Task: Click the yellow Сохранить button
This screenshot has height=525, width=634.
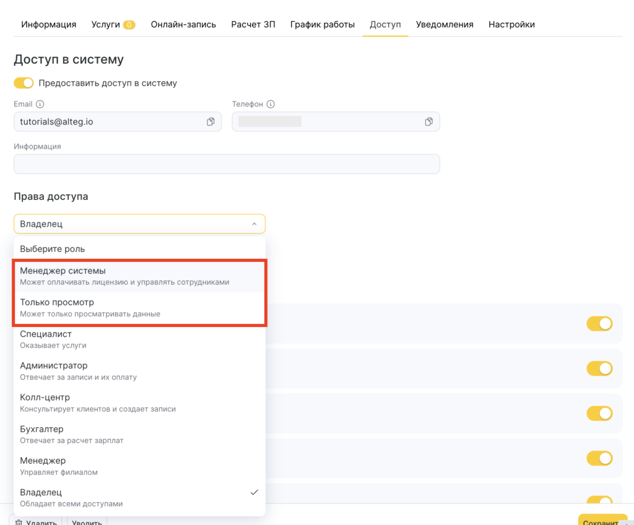Action: coord(602,521)
